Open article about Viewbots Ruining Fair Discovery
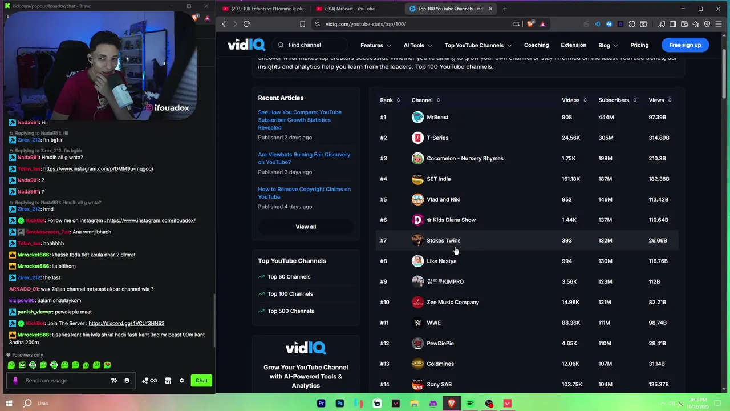The width and height of the screenshot is (730, 411). pos(304,158)
